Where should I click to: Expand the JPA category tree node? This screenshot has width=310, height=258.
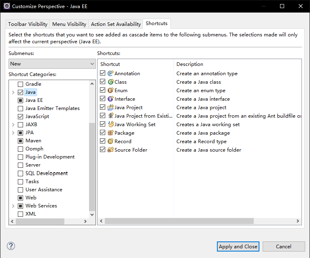(x=13, y=133)
